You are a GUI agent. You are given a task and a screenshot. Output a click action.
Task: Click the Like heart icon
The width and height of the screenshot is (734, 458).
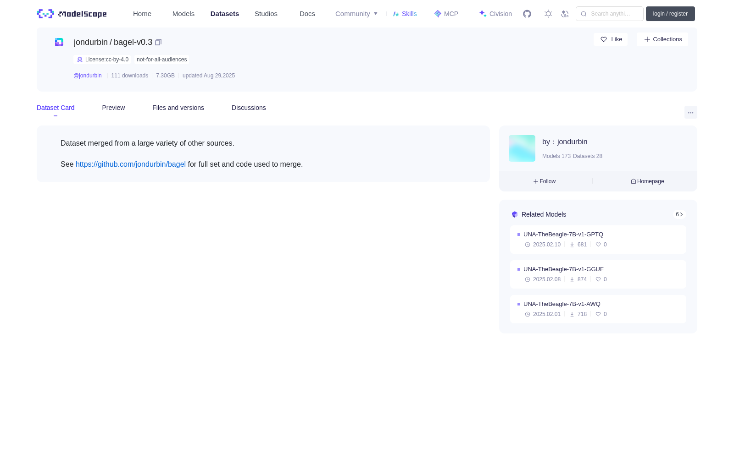(x=604, y=39)
